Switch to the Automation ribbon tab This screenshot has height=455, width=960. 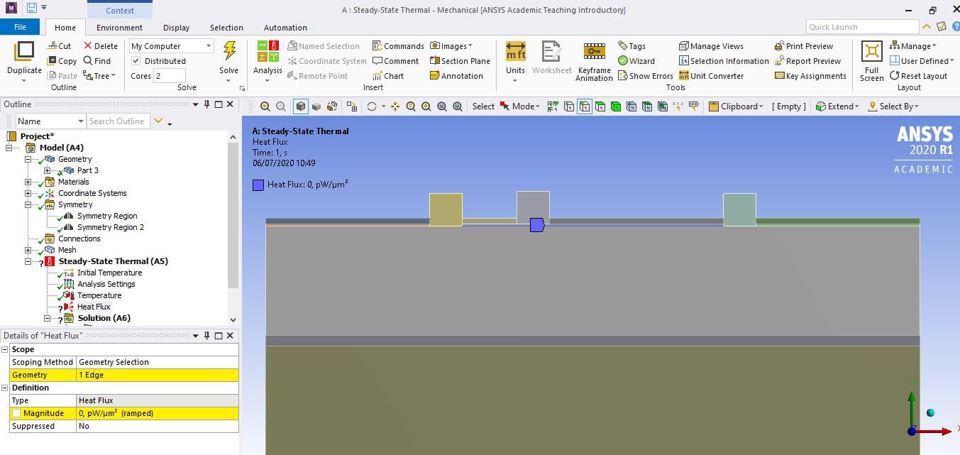285,28
